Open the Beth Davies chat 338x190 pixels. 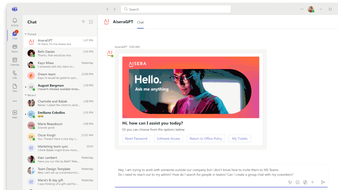coord(60,53)
